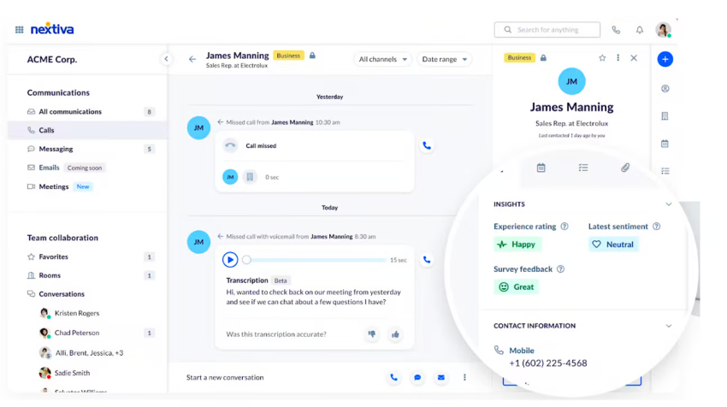Mark transcription accurate with thumbs up
The image size is (727, 407).
tap(395, 334)
